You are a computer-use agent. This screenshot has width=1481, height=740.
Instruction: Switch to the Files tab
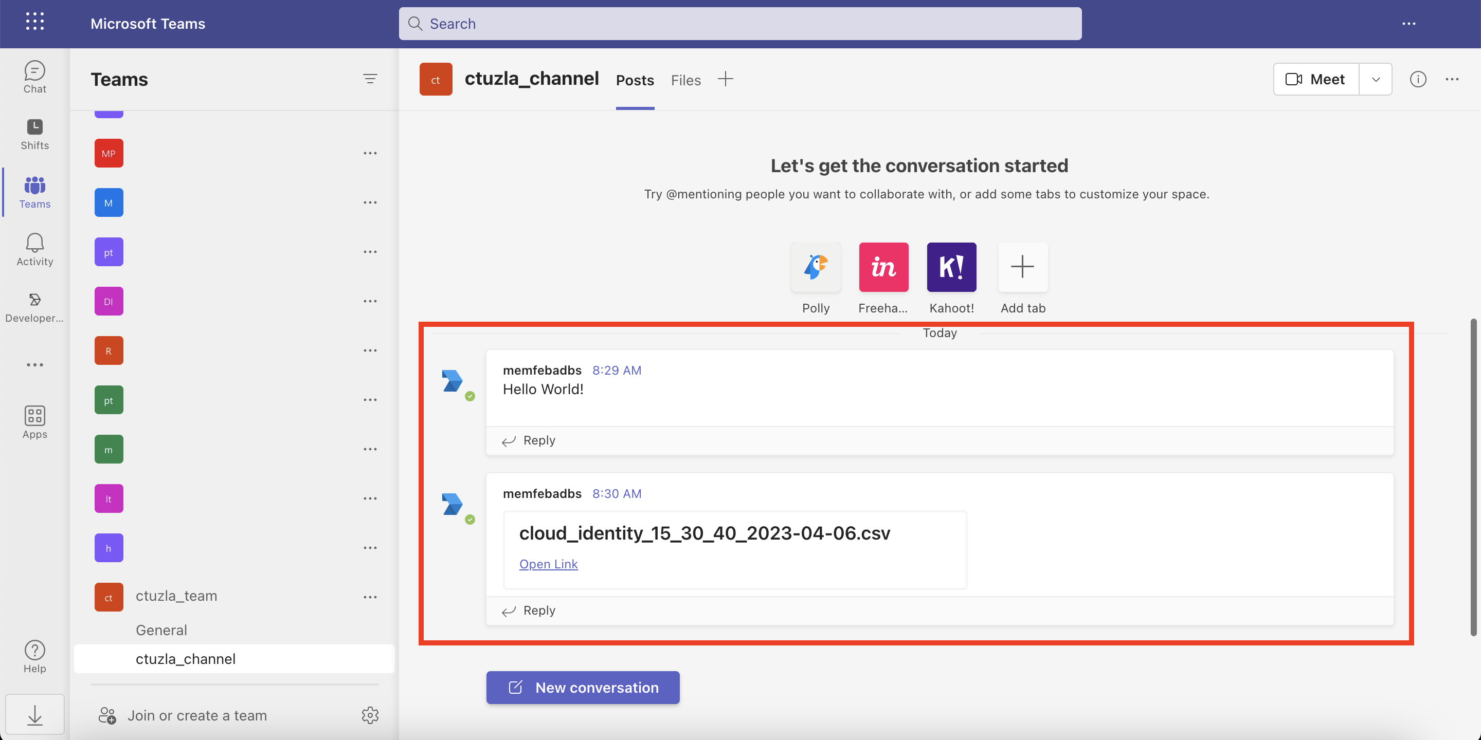pyautogui.click(x=685, y=80)
